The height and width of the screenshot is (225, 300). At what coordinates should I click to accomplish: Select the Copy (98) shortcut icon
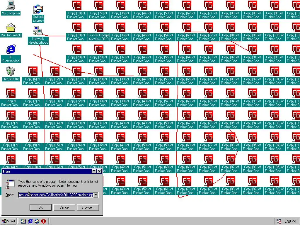pos(274,10)
